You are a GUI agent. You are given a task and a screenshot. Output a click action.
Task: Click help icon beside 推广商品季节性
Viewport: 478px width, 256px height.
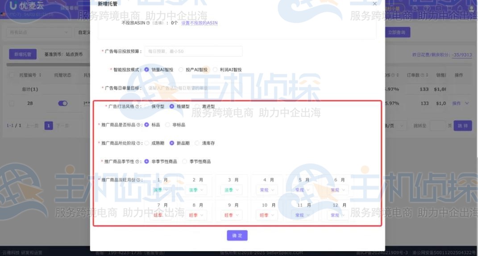click(x=138, y=161)
